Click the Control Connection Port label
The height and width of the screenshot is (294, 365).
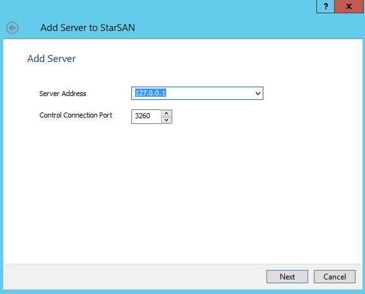point(76,115)
